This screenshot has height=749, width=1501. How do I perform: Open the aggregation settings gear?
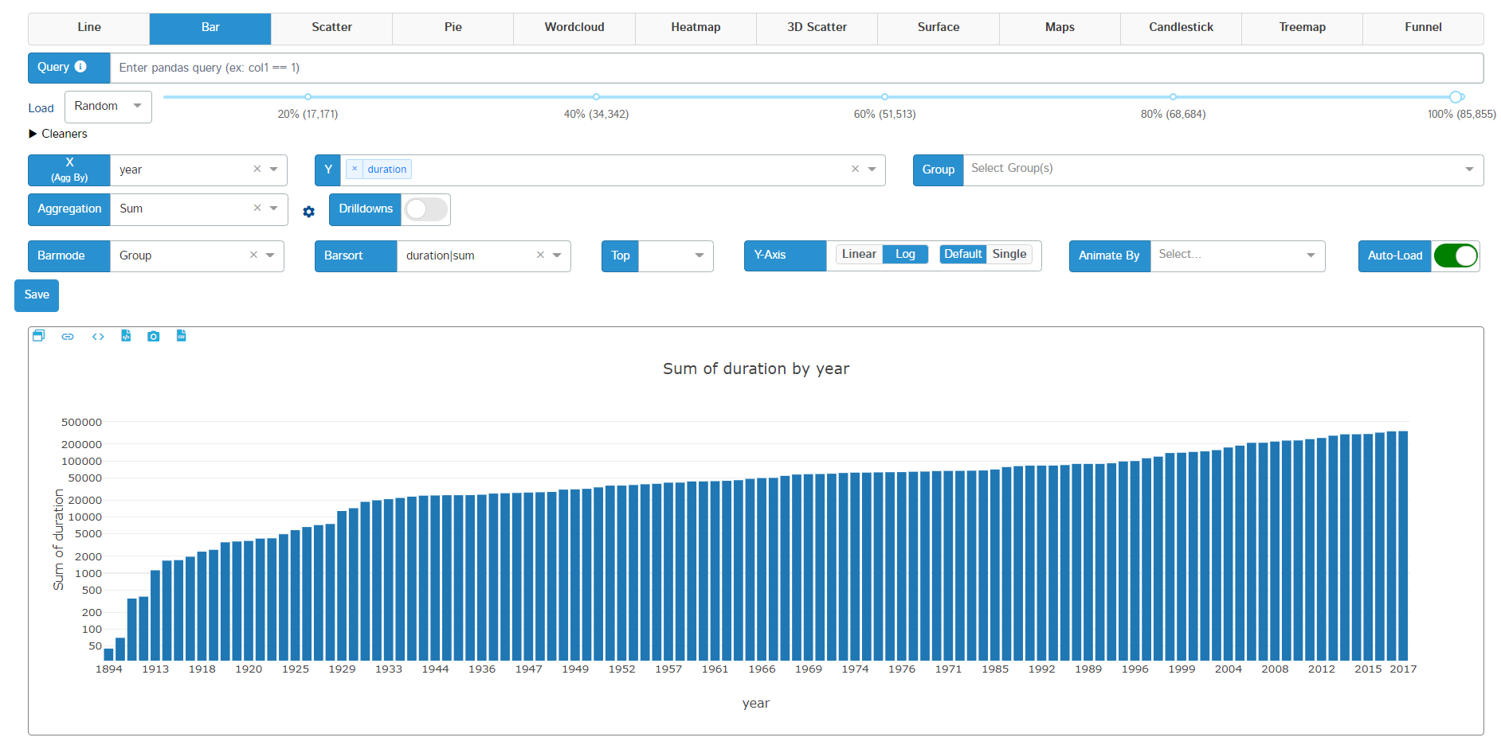308,211
